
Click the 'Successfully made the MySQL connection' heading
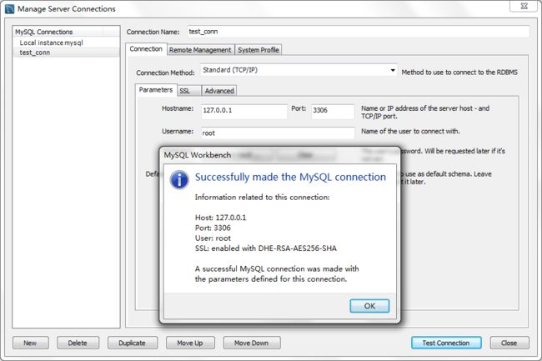(x=290, y=177)
